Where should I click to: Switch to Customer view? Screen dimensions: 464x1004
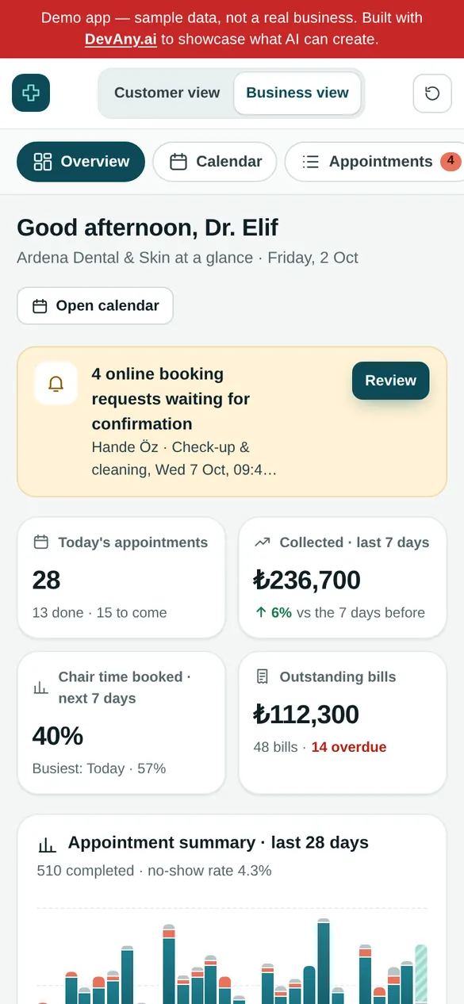(167, 93)
